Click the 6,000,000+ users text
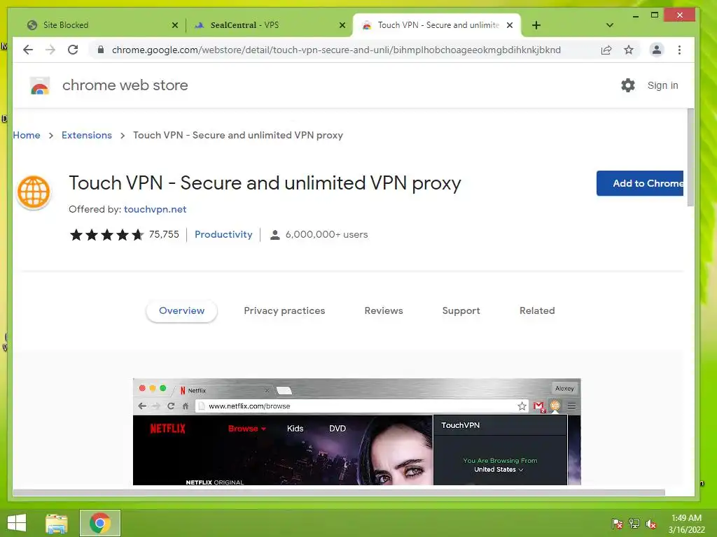 point(326,234)
